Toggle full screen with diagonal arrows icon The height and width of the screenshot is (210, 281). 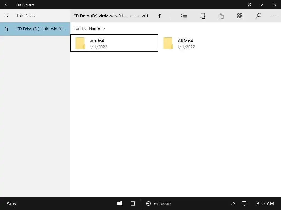coord(262,5)
